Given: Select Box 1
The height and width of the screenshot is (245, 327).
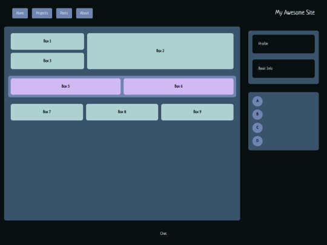Looking at the screenshot, I should pos(47,41).
